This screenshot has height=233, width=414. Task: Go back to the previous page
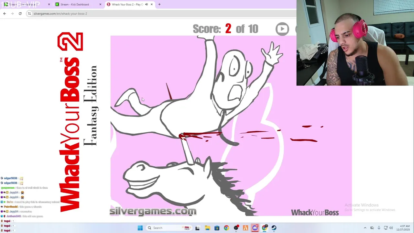(5, 14)
